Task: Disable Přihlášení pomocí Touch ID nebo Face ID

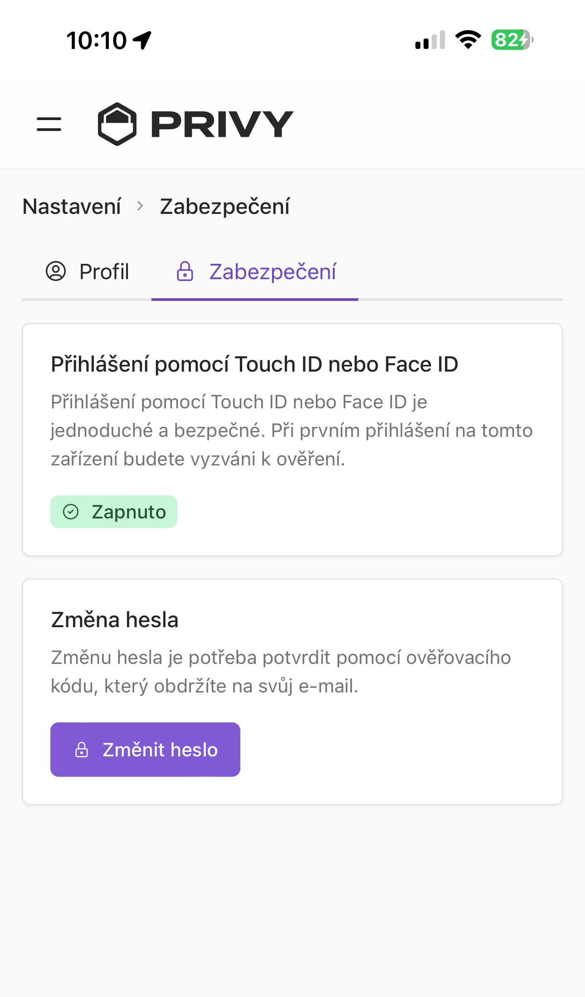Action: tap(114, 511)
